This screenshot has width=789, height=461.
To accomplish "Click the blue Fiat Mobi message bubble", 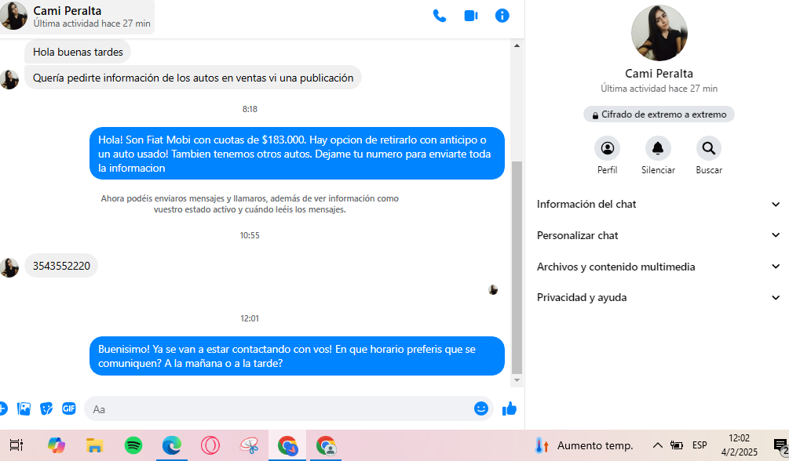I will coord(297,154).
